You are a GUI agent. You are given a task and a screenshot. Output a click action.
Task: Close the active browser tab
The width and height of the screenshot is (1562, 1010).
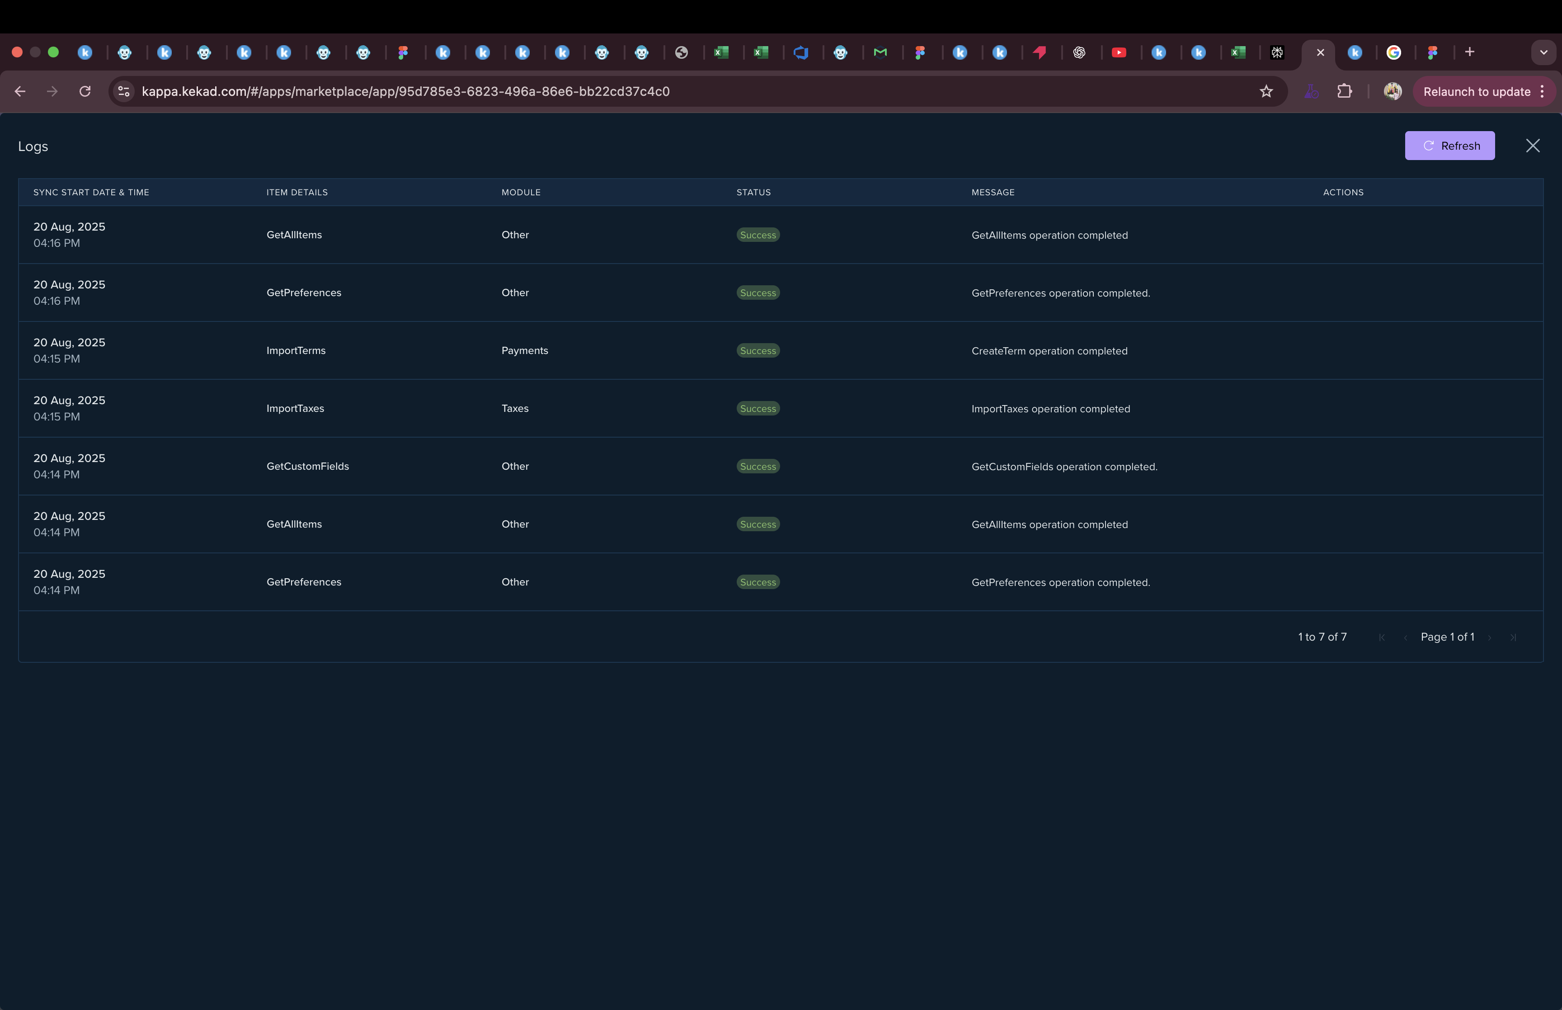(x=1320, y=52)
